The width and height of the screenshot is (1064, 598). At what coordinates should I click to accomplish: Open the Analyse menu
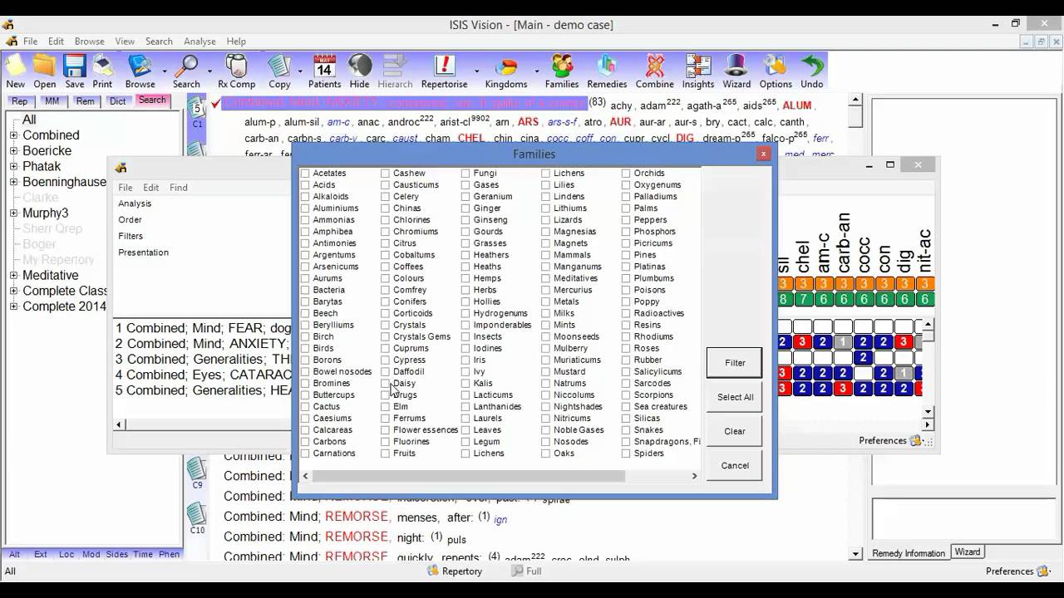tap(199, 42)
